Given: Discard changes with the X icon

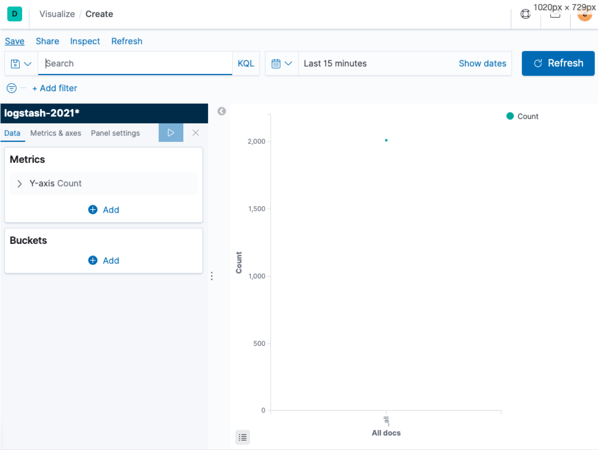Looking at the screenshot, I should (x=196, y=133).
